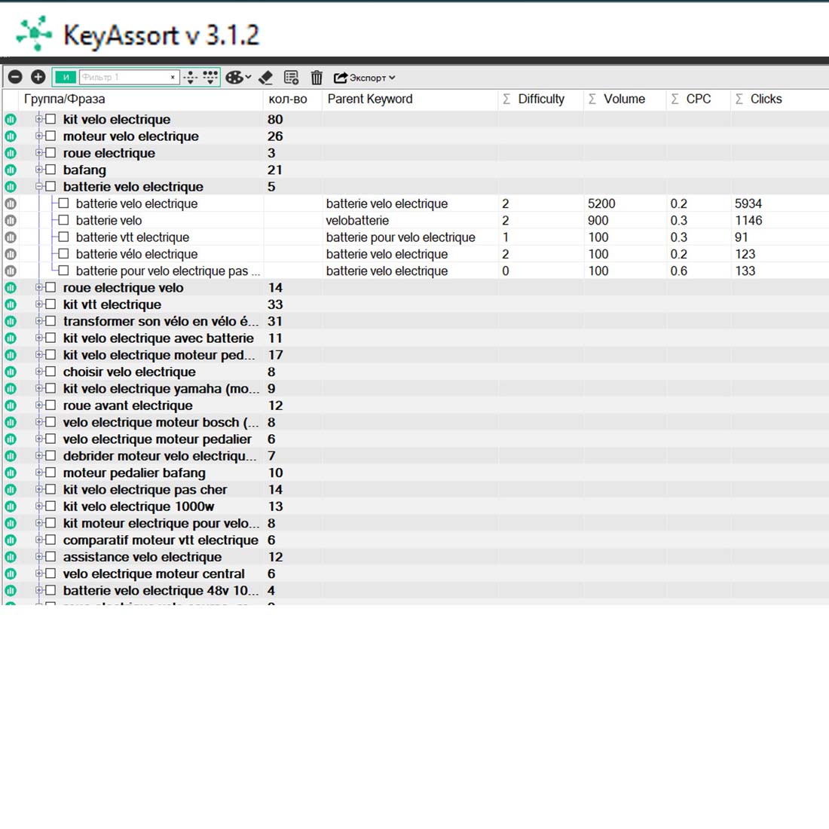Screen dimensions: 829x829
Task: Click the collapse all minus icon
Action: (15, 77)
